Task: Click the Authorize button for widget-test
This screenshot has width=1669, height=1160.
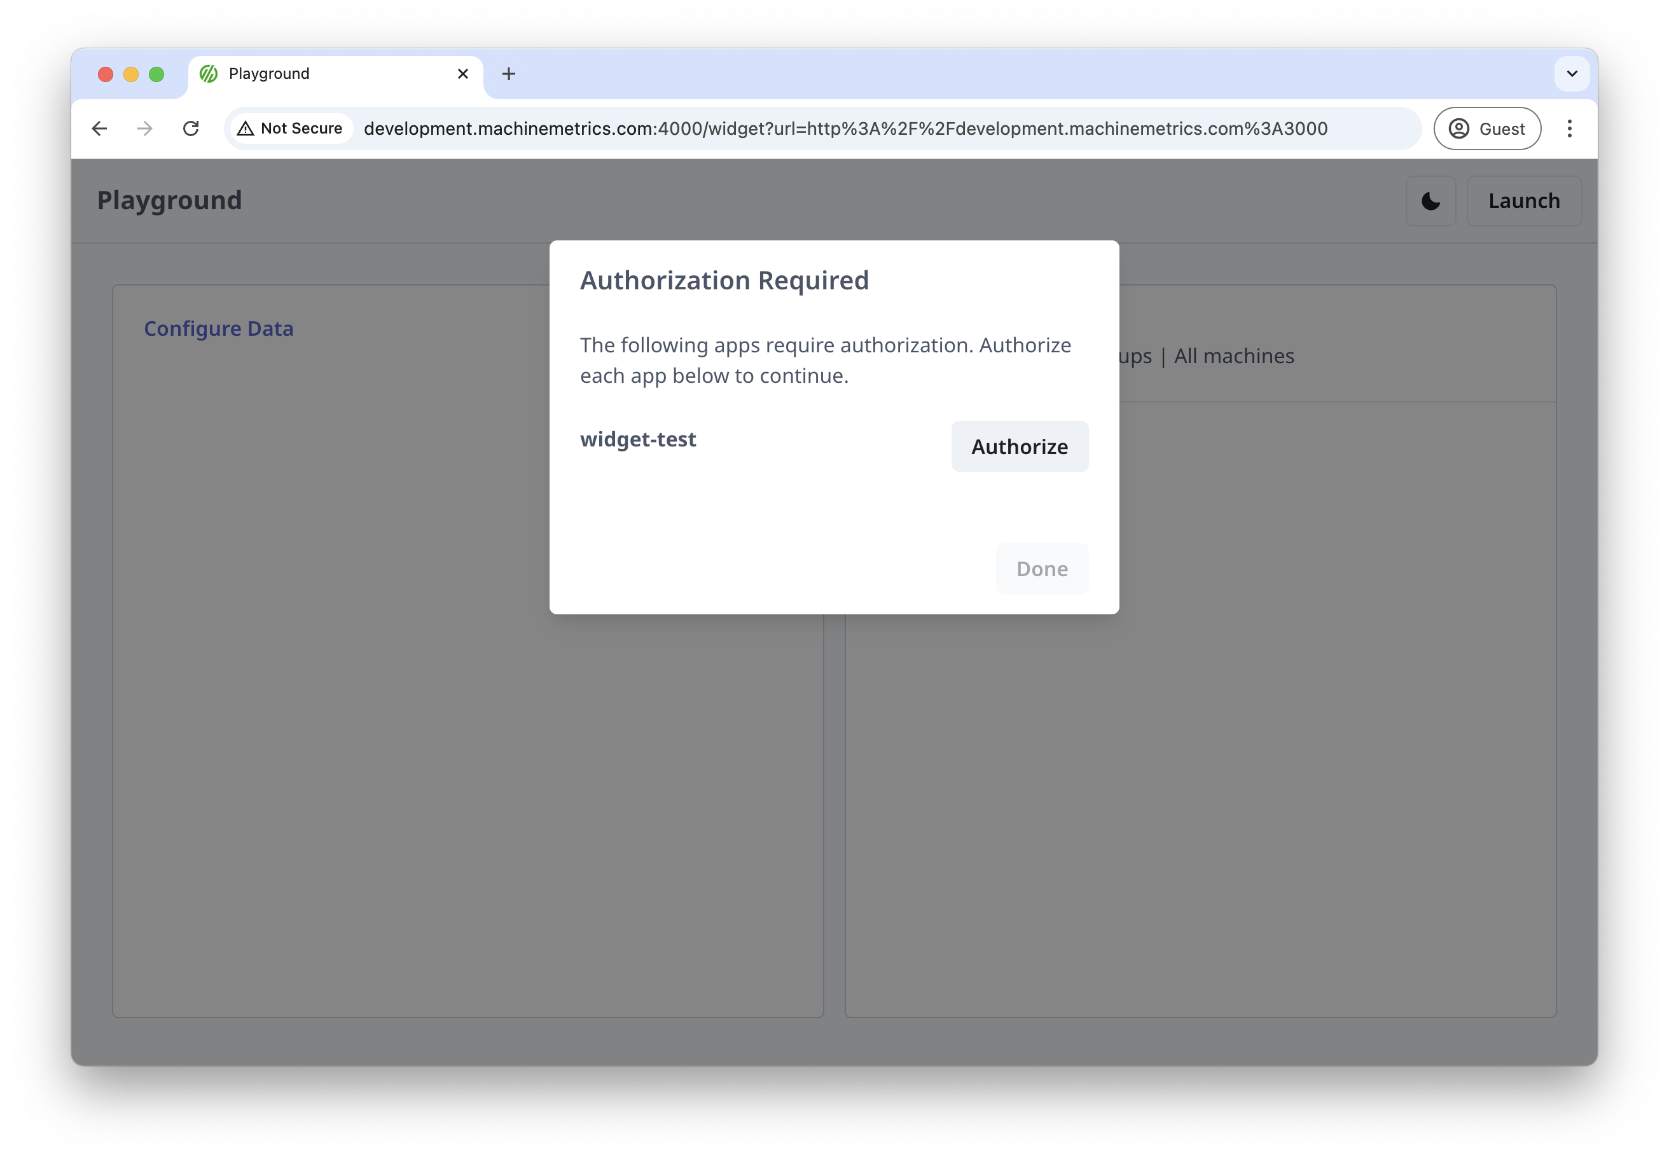Action: [x=1019, y=446]
